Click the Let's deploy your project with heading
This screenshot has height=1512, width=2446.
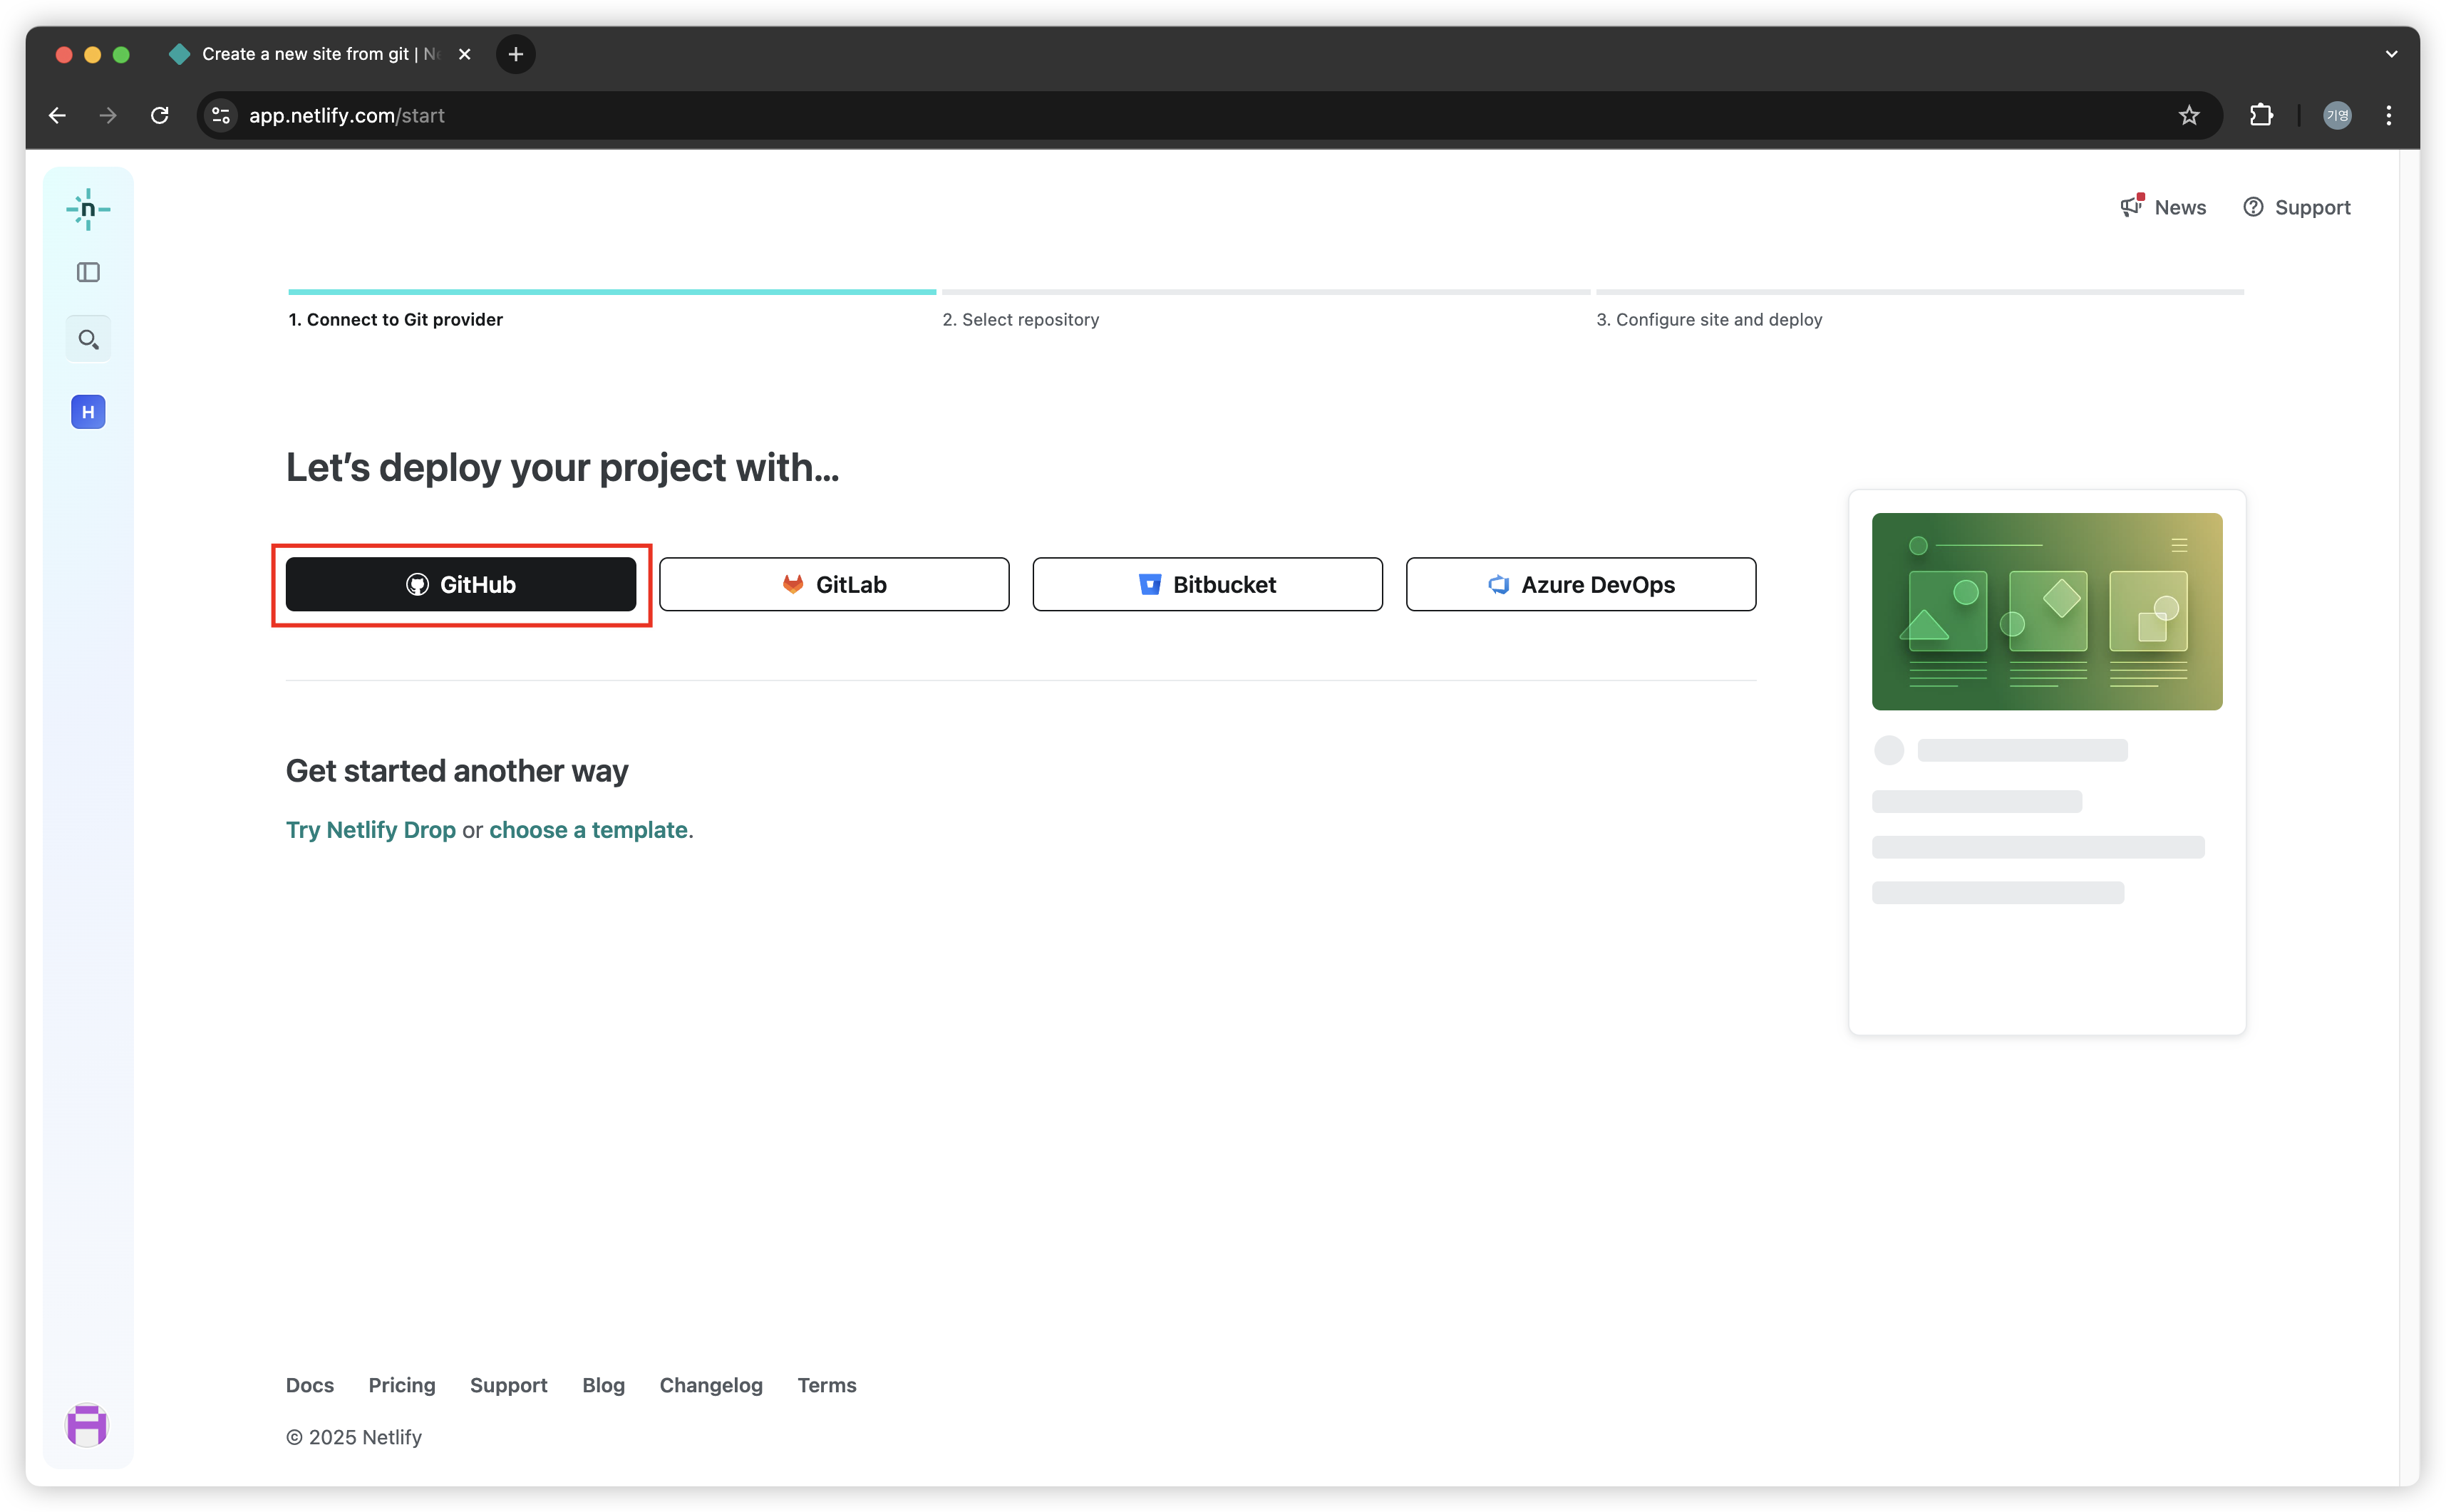click(x=562, y=468)
